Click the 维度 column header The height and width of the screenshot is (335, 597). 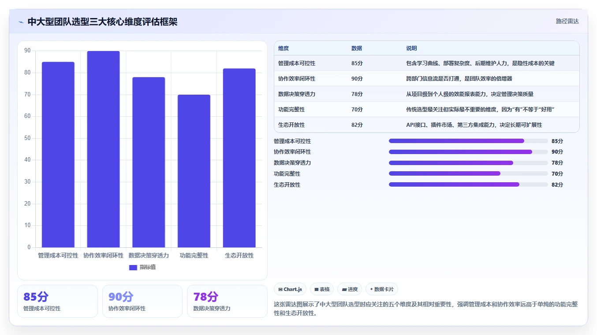tap(284, 48)
